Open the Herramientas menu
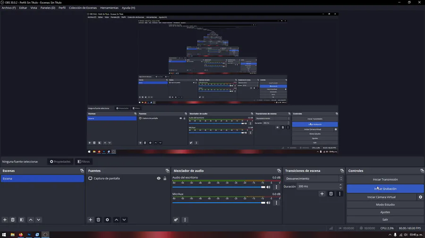Viewport: 425px width, 238px height. click(x=109, y=8)
